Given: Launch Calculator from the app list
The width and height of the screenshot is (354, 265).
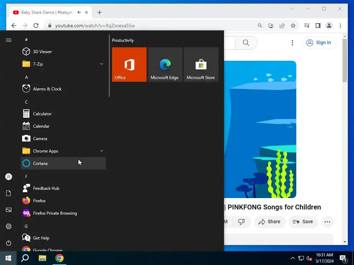Looking at the screenshot, I should click(x=63, y=114).
